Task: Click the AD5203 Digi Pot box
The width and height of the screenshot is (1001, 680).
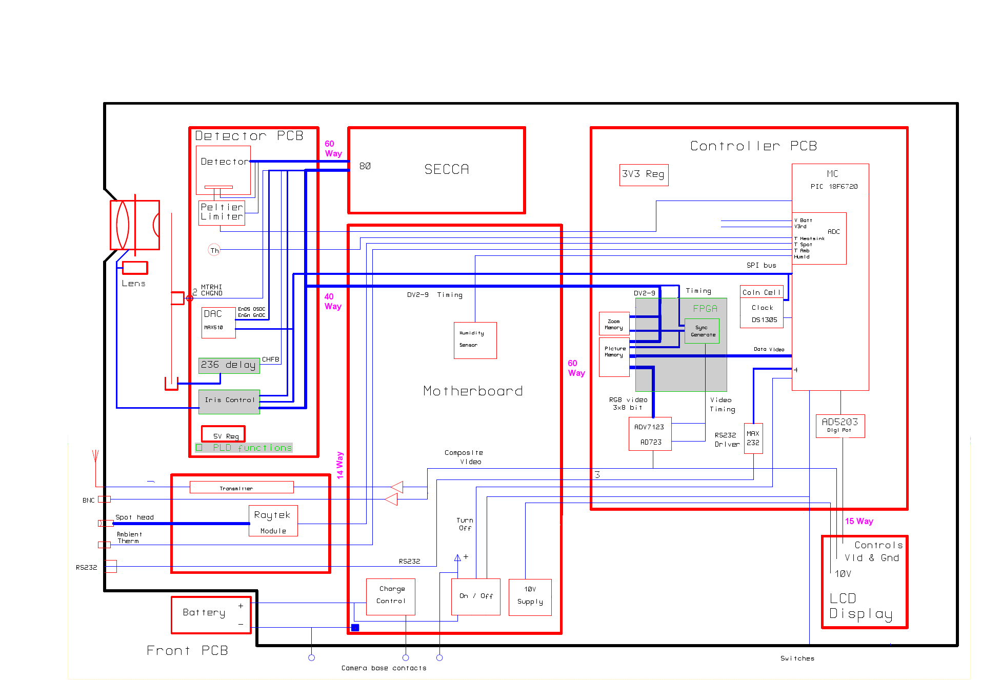Action: pos(840,426)
